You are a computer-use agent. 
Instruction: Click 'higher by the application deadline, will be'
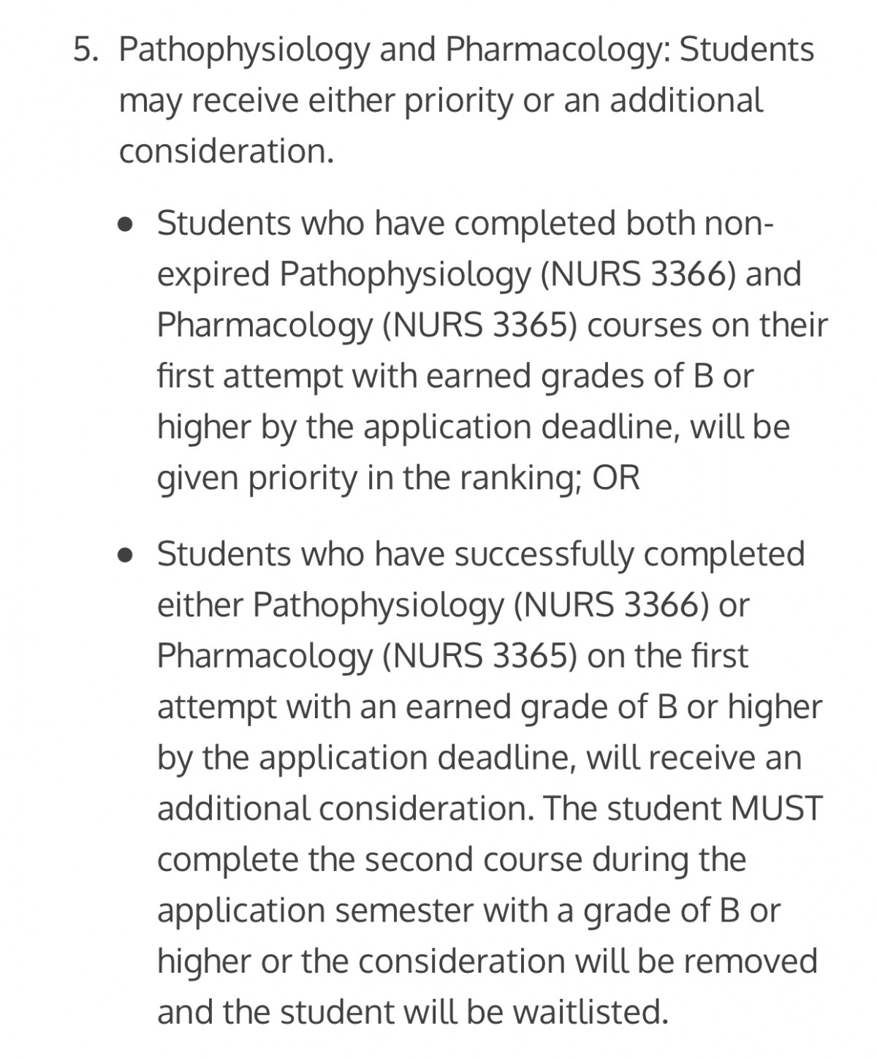(x=474, y=428)
